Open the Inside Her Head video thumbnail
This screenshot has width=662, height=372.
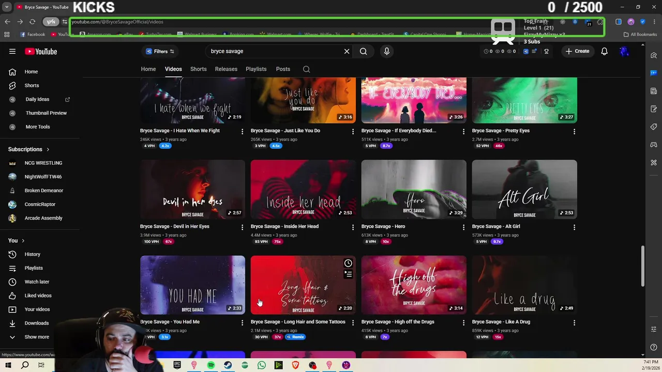point(303,189)
